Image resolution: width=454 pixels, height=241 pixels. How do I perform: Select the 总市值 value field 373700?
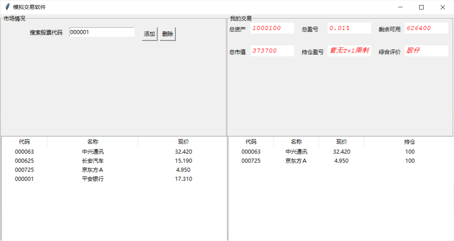(272, 51)
